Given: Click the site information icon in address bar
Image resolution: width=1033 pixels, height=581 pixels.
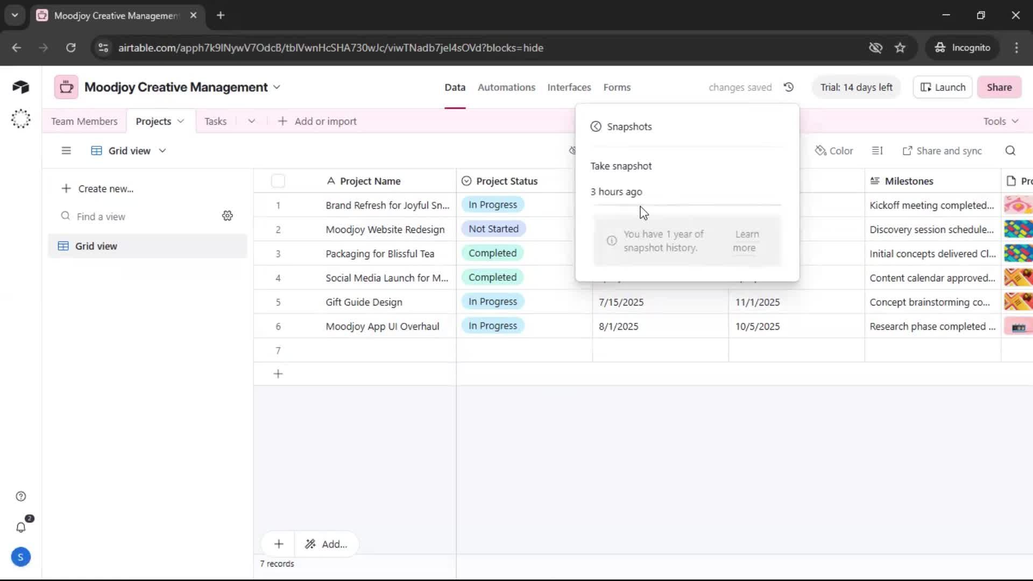Looking at the screenshot, I should click(103, 48).
